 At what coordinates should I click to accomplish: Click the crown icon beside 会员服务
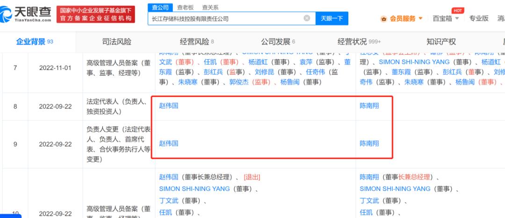point(383,19)
